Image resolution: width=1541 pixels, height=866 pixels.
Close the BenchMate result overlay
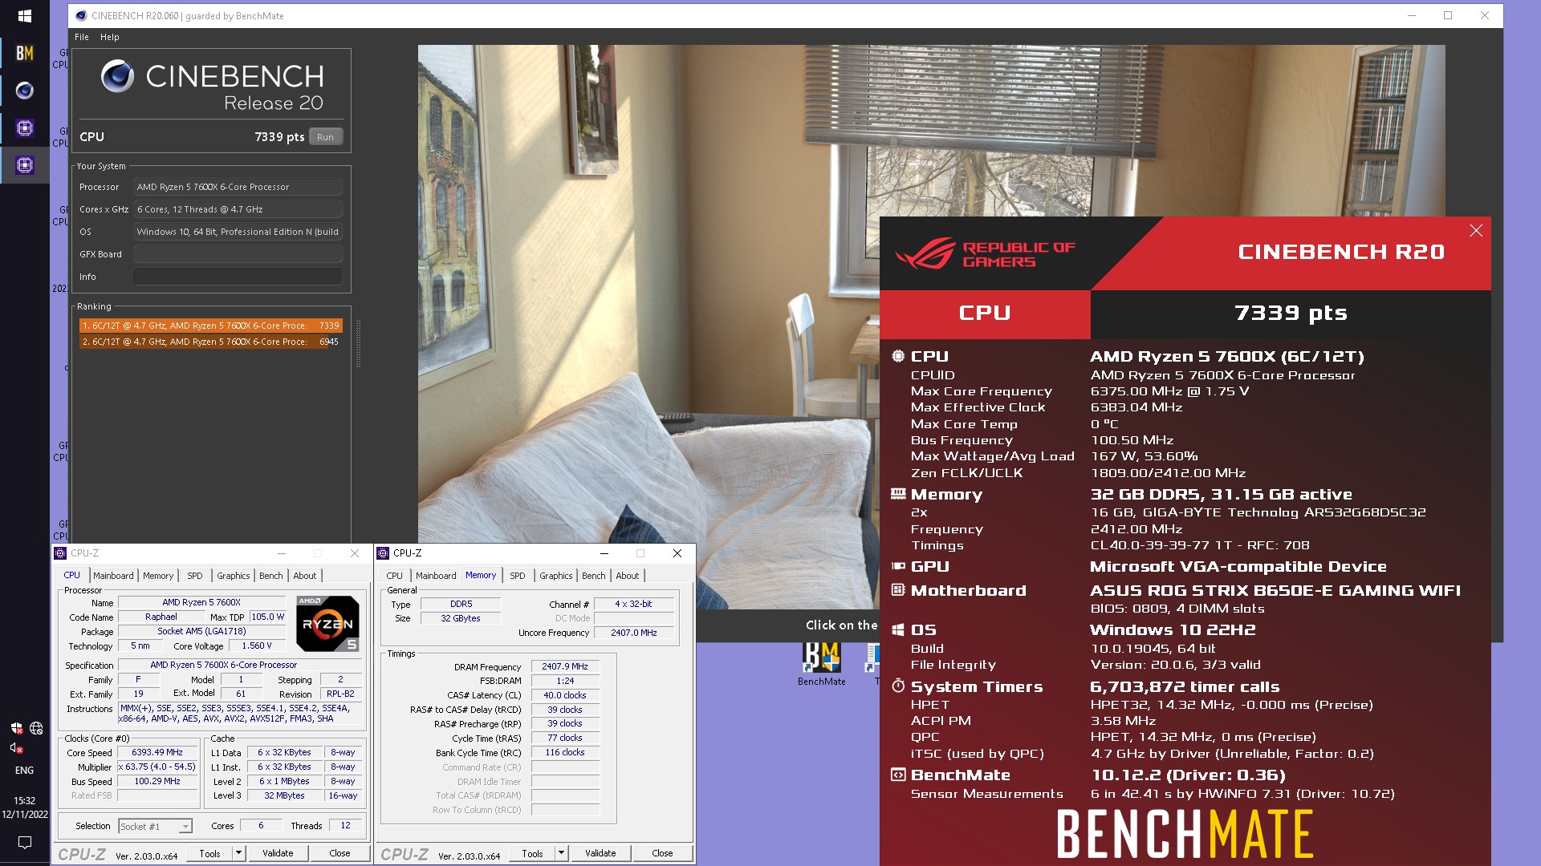pyautogui.click(x=1476, y=231)
